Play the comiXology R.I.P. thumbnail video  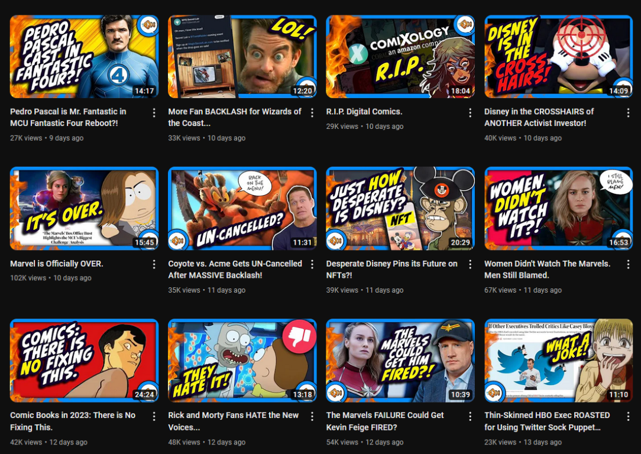400,57
